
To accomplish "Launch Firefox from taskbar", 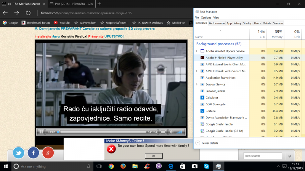I will pyautogui.click(x=123, y=166).
